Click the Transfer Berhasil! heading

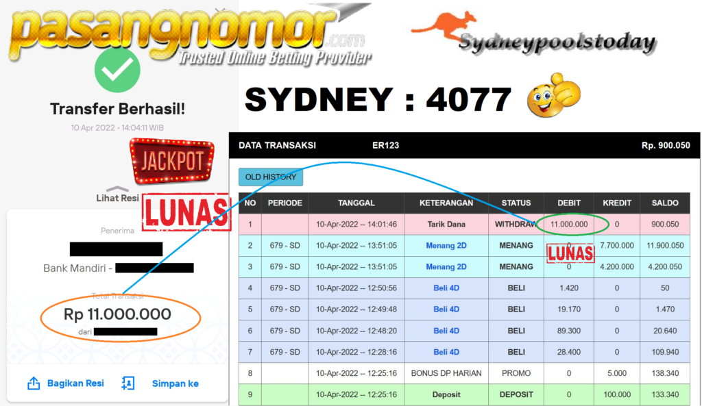117,109
